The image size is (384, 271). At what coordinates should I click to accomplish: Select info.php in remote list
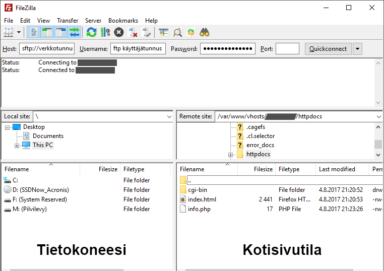point(280,209)
